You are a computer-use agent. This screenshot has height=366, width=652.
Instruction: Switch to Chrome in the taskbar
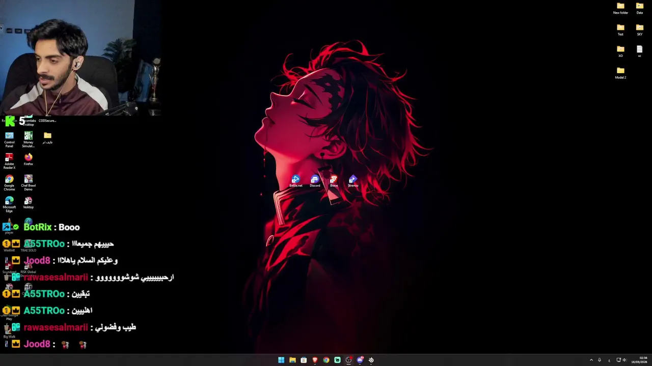(326, 360)
